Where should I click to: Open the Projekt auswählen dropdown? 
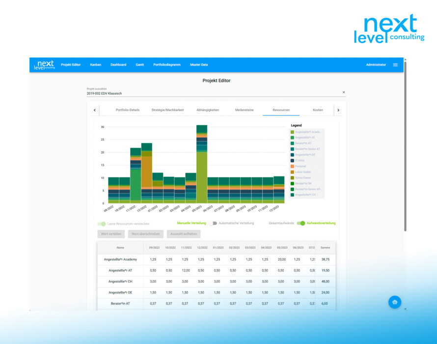click(x=211, y=93)
